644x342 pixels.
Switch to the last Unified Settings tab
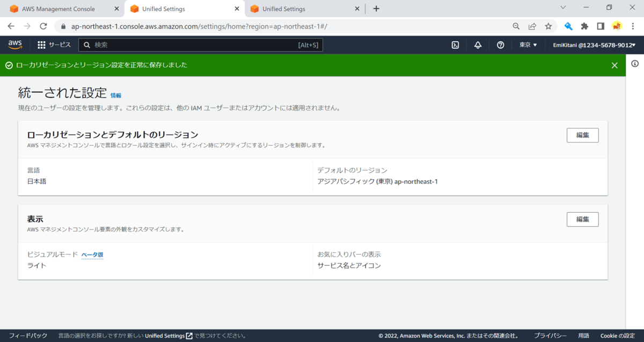pyautogui.click(x=304, y=9)
